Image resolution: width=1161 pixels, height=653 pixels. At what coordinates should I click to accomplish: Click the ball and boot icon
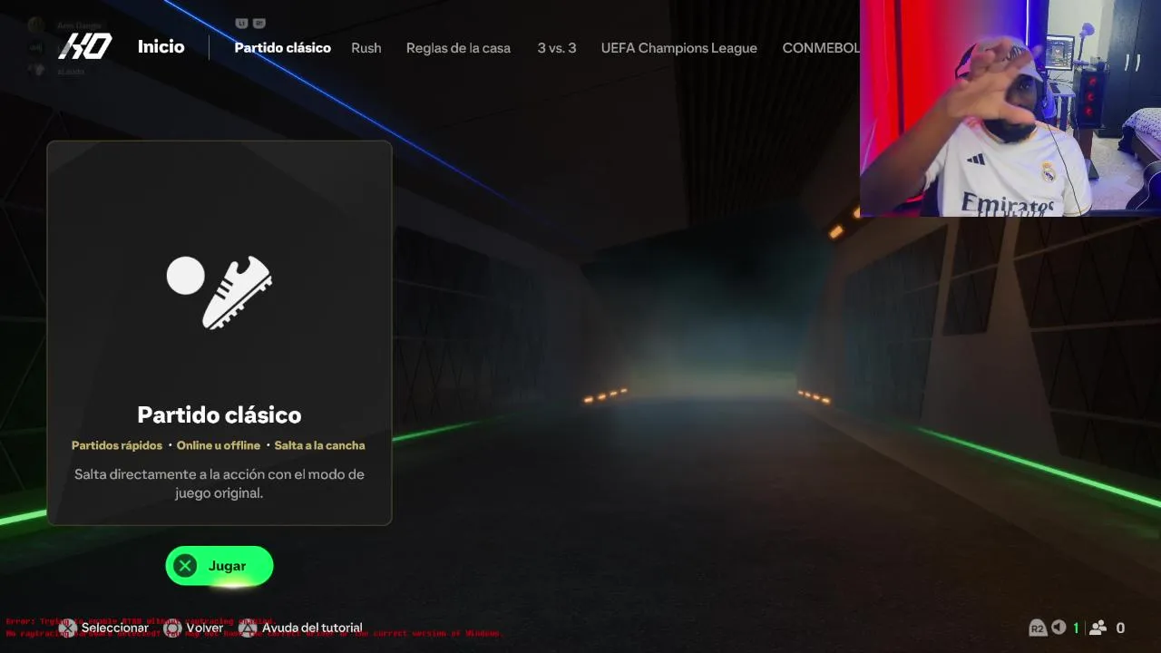pos(220,291)
